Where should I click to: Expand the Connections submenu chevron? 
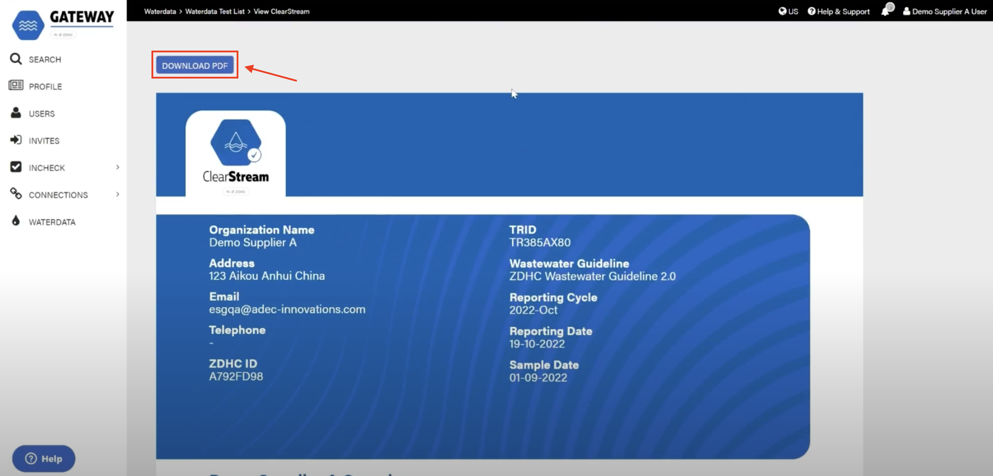click(x=118, y=194)
